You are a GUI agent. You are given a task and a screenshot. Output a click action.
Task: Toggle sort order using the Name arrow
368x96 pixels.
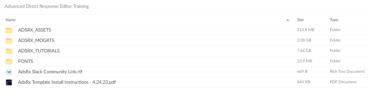(x=288, y=20)
